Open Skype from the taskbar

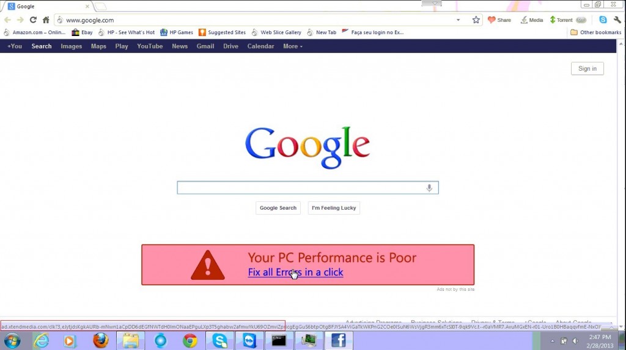[x=219, y=341]
